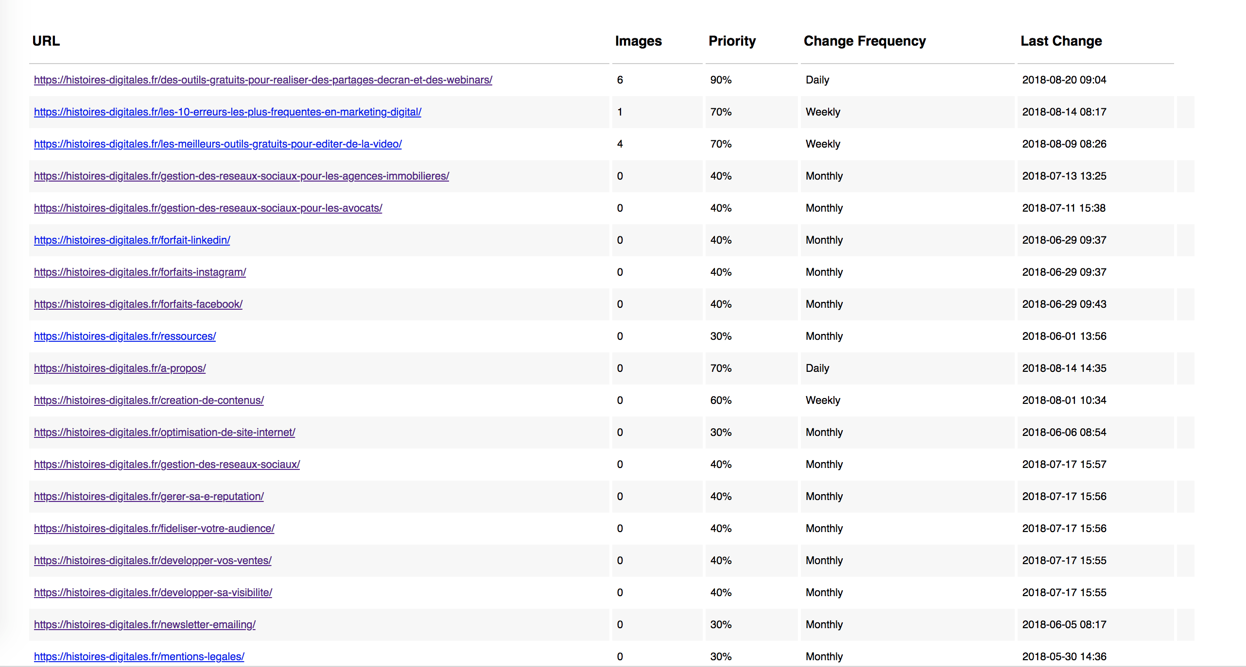Click the date 2018-06-29 09:43

(x=1064, y=304)
